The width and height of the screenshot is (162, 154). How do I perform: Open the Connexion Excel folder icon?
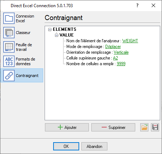[9, 18]
